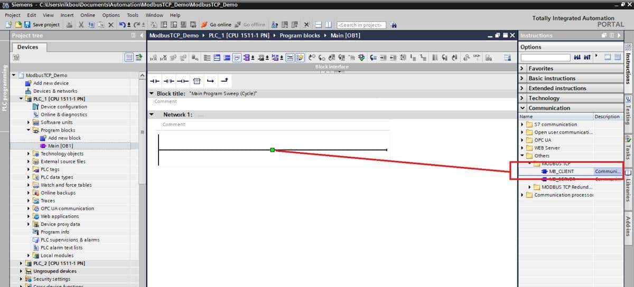Collapse the Network 1 section
This screenshot has height=287, width=634.
[152, 114]
